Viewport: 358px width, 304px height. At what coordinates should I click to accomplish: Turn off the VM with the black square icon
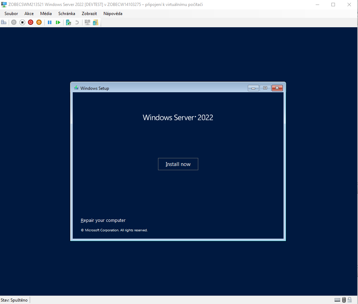[x=22, y=22]
